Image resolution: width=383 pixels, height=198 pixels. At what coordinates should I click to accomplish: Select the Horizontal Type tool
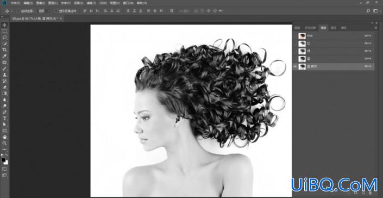coord(5,119)
